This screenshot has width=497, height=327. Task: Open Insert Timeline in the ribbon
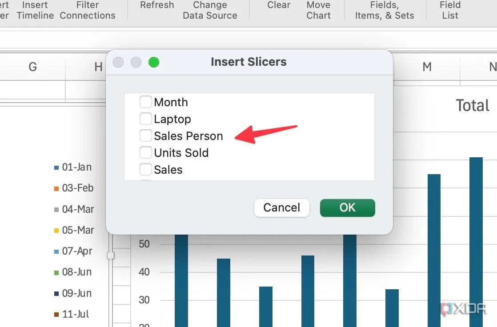(x=35, y=10)
